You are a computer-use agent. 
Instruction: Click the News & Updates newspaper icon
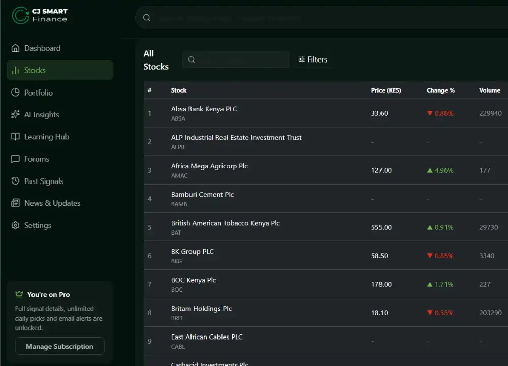click(x=15, y=203)
